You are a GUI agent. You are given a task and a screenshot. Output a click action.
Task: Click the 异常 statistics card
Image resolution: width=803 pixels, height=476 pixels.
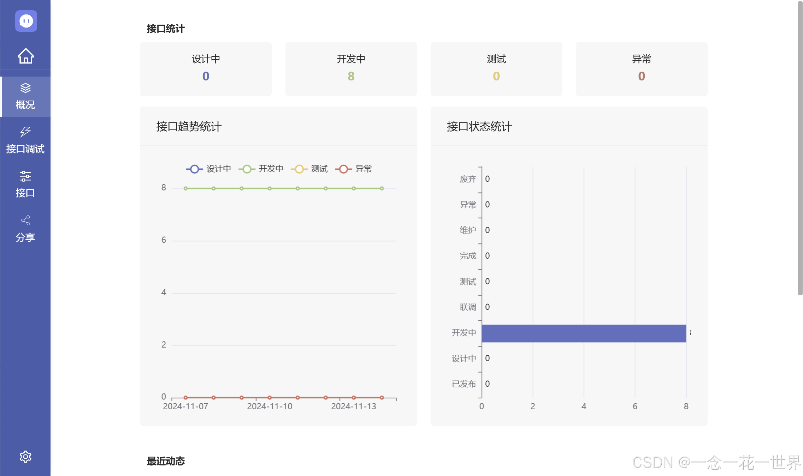pos(641,69)
